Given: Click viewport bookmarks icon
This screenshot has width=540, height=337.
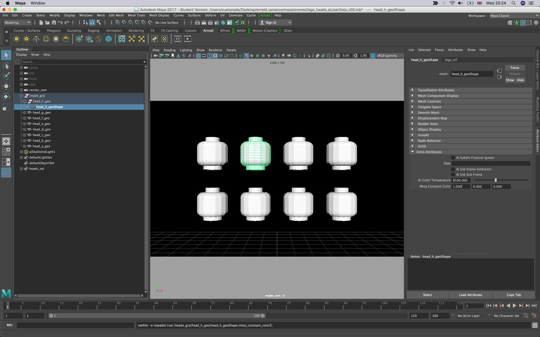Looking at the screenshot, I should click(x=173, y=56).
